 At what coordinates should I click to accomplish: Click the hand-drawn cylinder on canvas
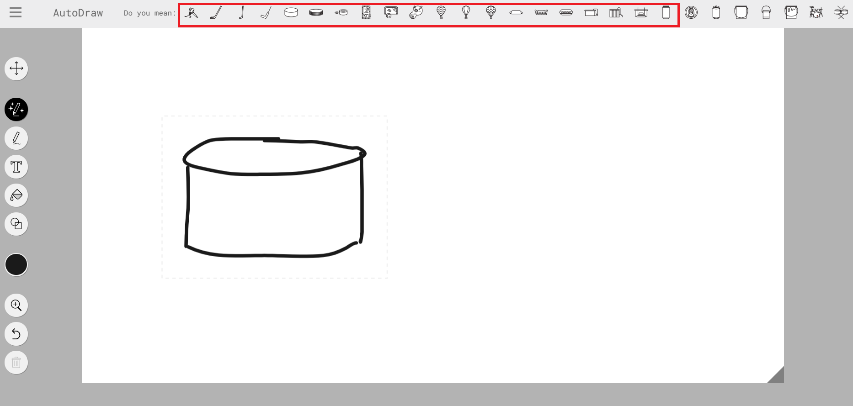click(x=274, y=197)
